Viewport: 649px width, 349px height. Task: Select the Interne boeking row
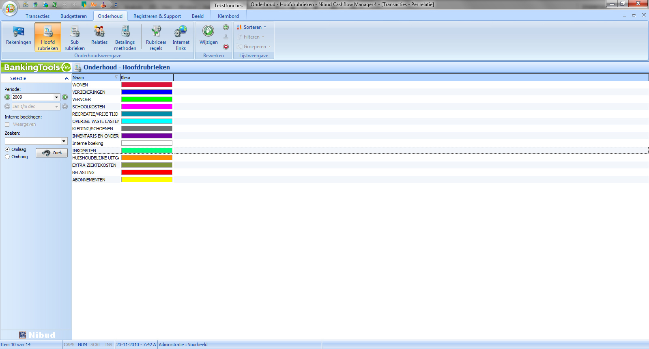coord(360,143)
